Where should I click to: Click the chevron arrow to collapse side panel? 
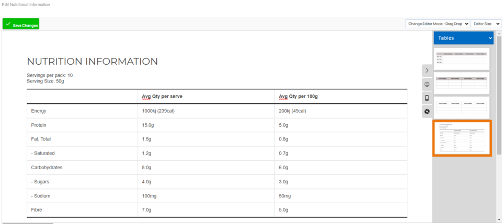(x=427, y=70)
